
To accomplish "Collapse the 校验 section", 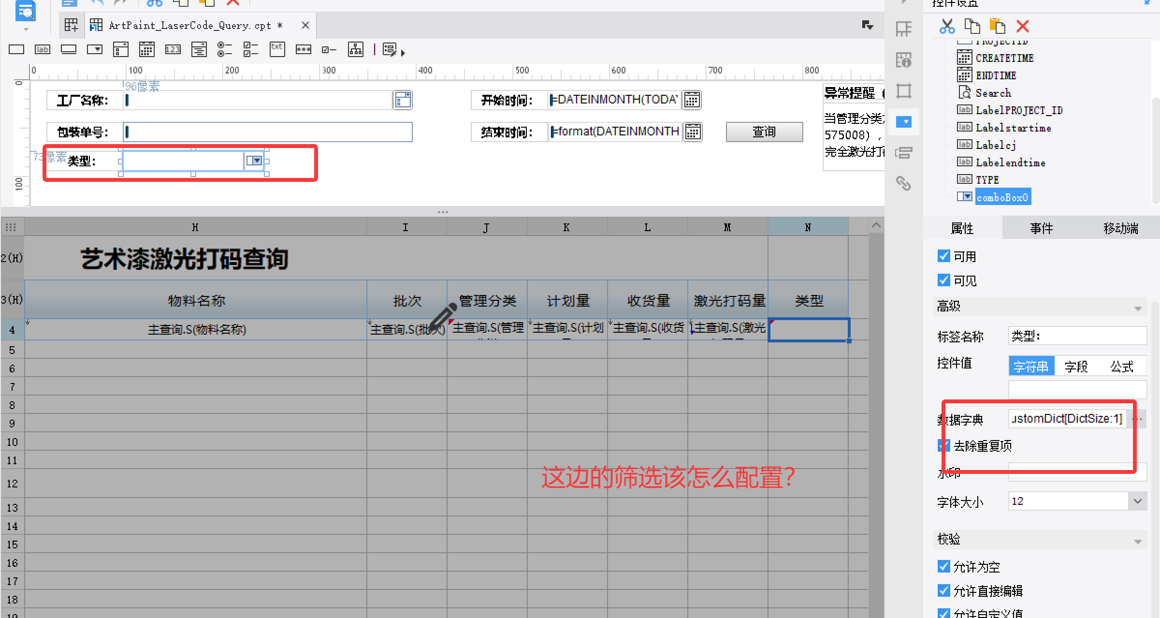I will 1138,541.
